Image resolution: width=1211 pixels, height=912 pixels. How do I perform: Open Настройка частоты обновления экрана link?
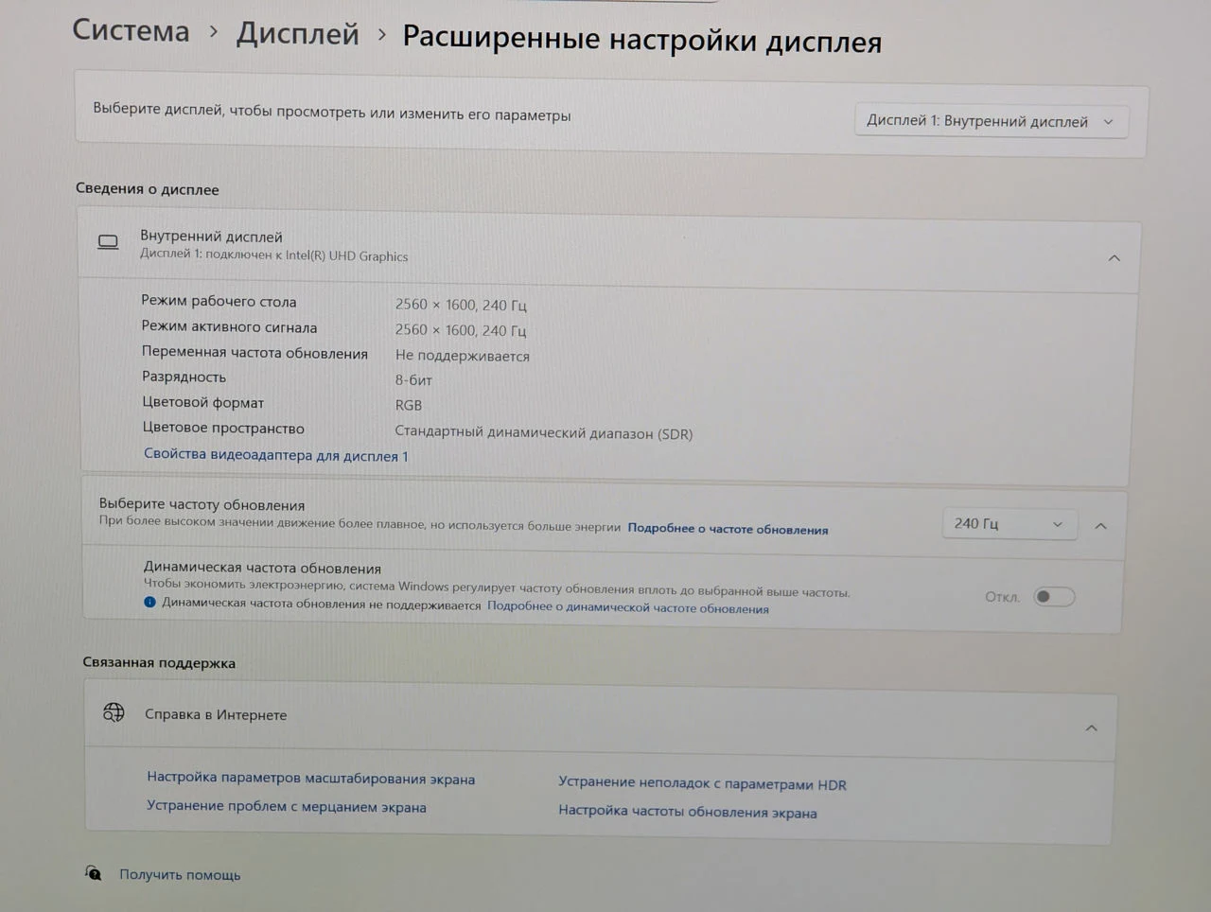click(x=687, y=812)
